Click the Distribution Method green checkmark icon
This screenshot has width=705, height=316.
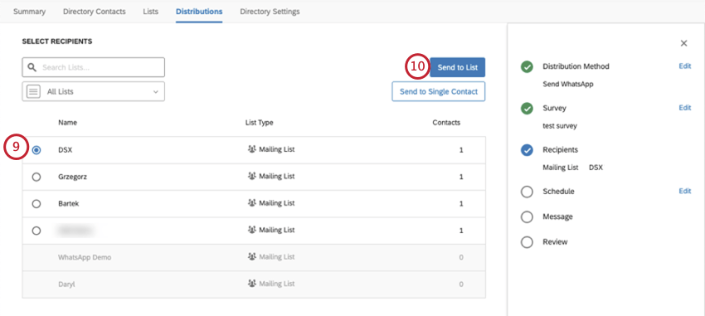click(x=527, y=67)
